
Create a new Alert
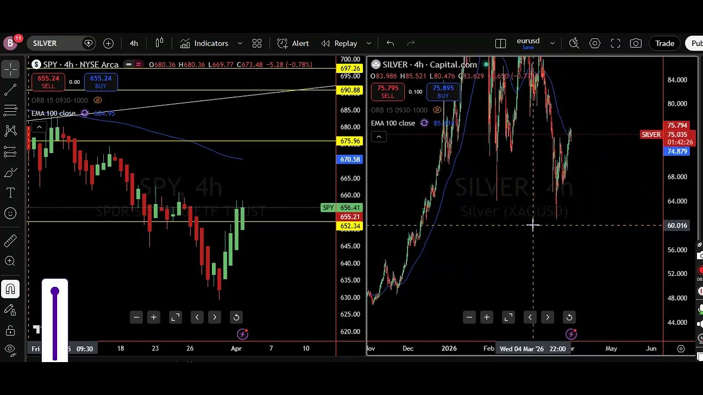click(x=293, y=43)
